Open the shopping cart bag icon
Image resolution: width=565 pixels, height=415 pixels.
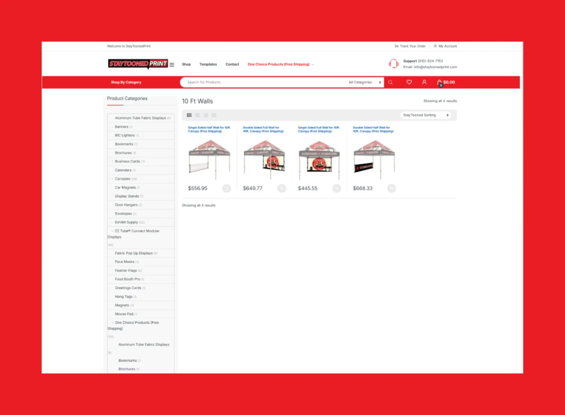(440, 82)
